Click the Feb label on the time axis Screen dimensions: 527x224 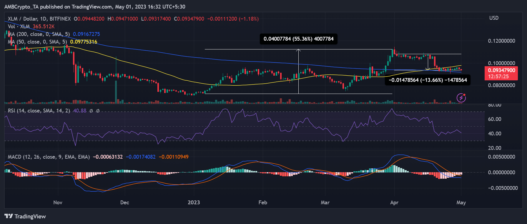click(263, 203)
